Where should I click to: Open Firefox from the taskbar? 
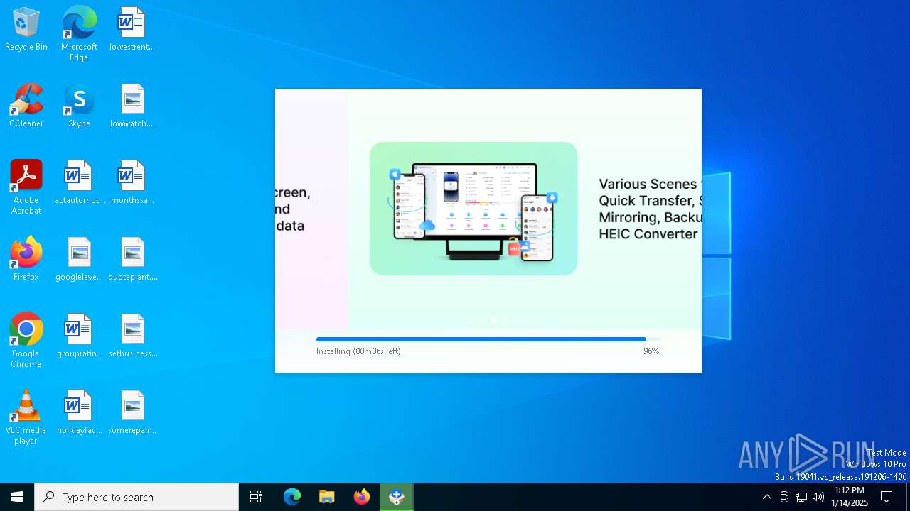point(362,497)
